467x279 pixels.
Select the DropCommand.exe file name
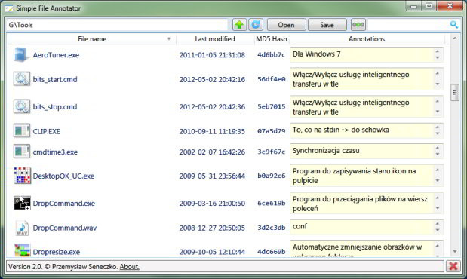pos(63,204)
